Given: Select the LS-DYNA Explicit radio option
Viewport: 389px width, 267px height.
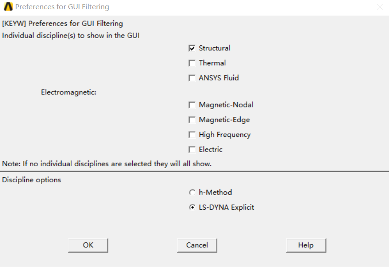Looking at the screenshot, I should [x=192, y=207].
